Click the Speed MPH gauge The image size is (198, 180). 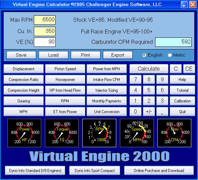click(x=137, y=133)
